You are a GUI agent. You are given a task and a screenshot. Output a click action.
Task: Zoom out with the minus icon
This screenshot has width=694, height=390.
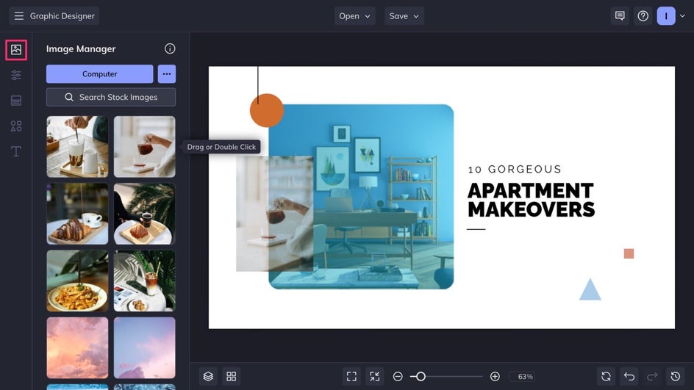tap(398, 376)
